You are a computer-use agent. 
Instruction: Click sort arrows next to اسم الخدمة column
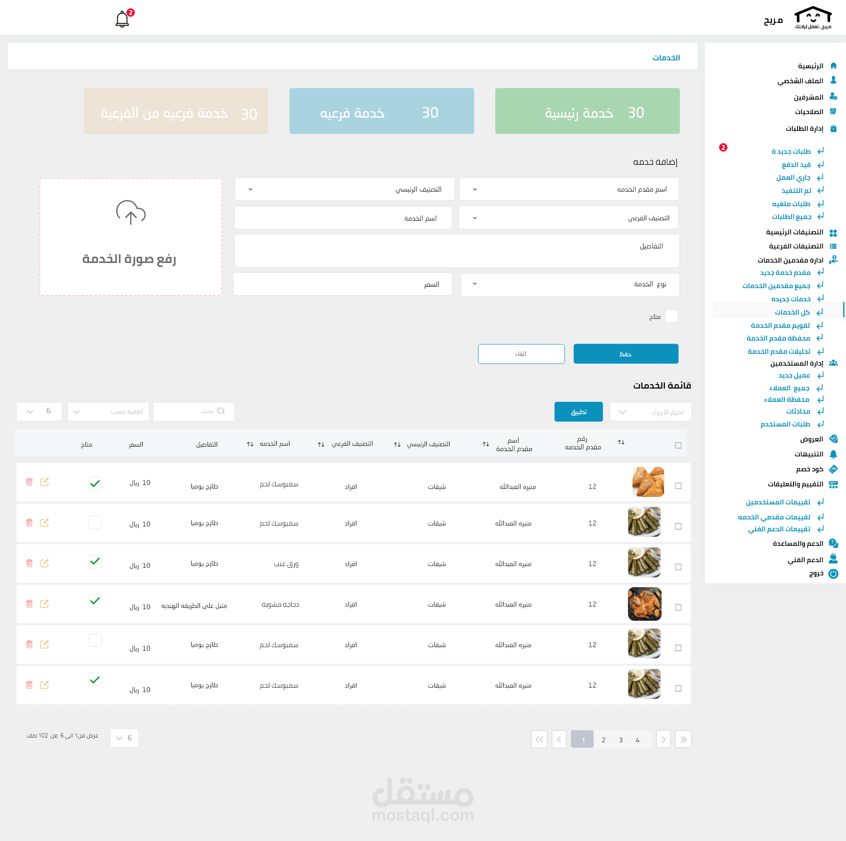click(x=250, y=444)
